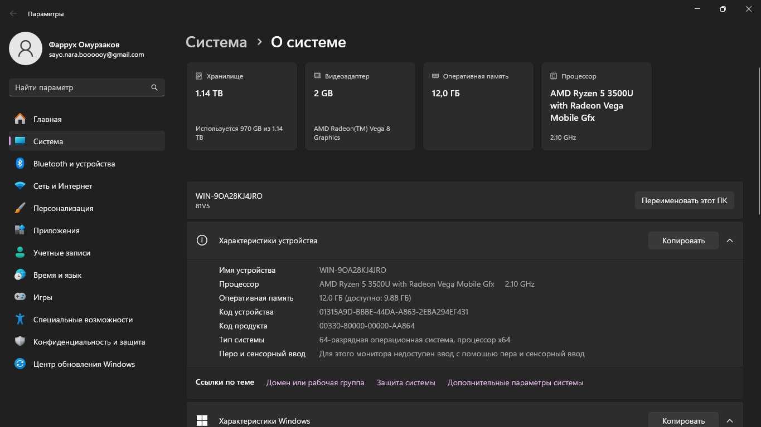The height and width of the screenshot is (427, 761).
Task: Click Перо и сенсорный ввод value text
Action: tap(452, 354)
